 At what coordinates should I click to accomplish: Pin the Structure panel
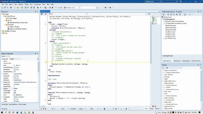point(36,12)
